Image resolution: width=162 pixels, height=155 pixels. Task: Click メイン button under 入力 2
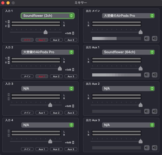(27, 76)
